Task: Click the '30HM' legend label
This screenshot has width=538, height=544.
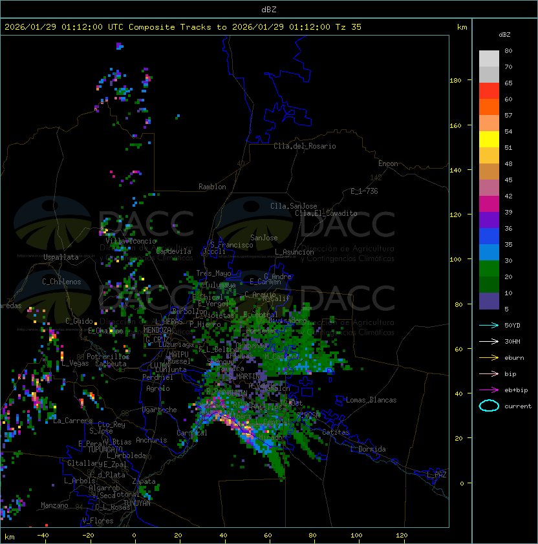Action: 512,341
